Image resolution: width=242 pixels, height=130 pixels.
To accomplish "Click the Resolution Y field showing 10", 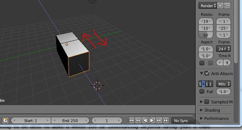I will click(206, 28).
